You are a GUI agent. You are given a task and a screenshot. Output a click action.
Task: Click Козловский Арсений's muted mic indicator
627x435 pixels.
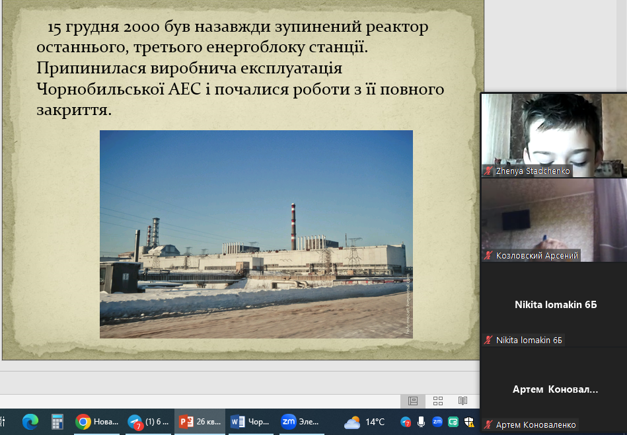click(x=488, y=255)
